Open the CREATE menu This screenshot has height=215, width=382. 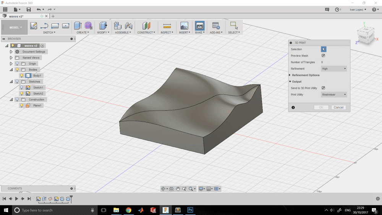83,32
